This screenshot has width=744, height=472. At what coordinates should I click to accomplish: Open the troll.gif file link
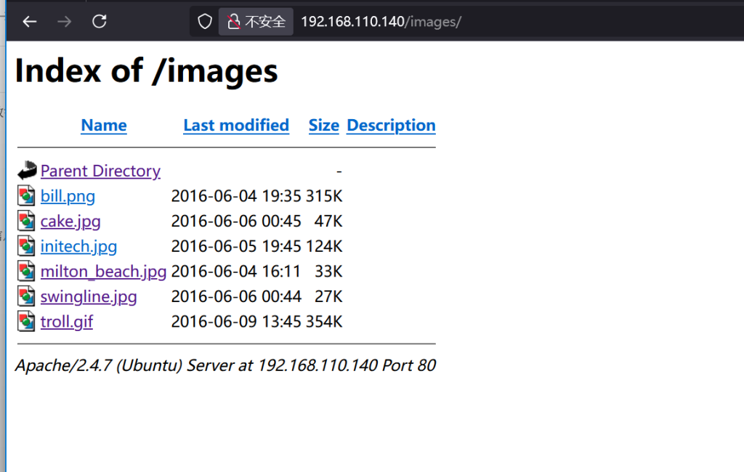pyautogui.click(x=67, y=321)
